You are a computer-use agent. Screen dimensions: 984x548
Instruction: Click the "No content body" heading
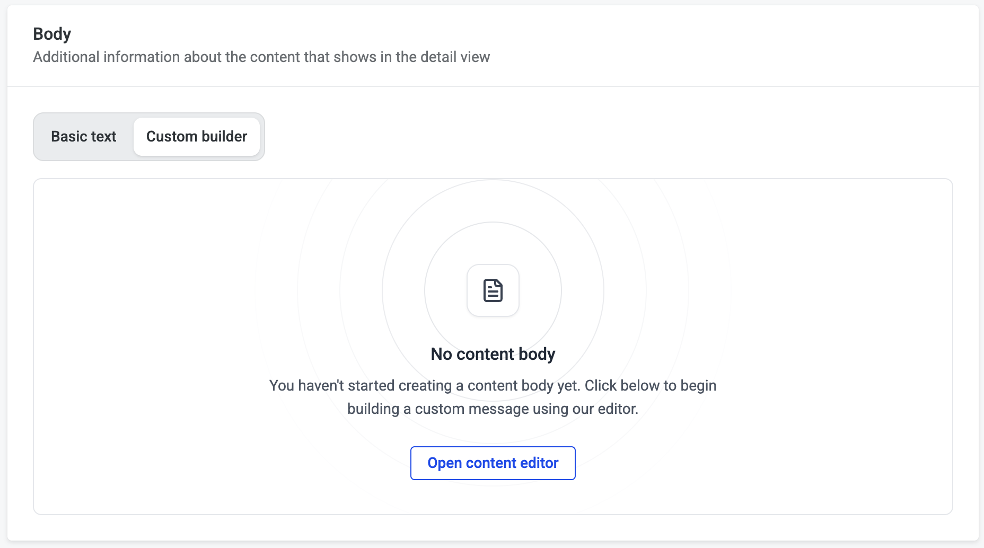493,354
